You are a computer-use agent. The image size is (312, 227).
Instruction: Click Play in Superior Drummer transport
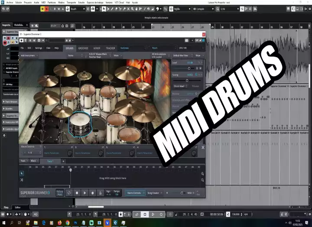coord(84,193)
